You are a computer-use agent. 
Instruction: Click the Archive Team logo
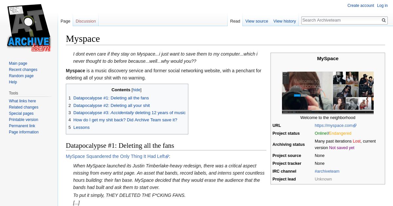pos(29,28)
